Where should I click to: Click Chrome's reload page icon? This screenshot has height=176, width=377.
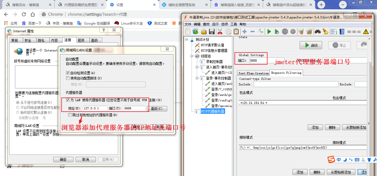click(24, 14)
